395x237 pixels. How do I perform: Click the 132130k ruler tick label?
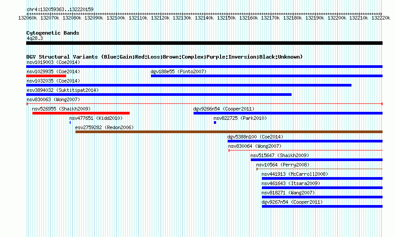[182, 18]
